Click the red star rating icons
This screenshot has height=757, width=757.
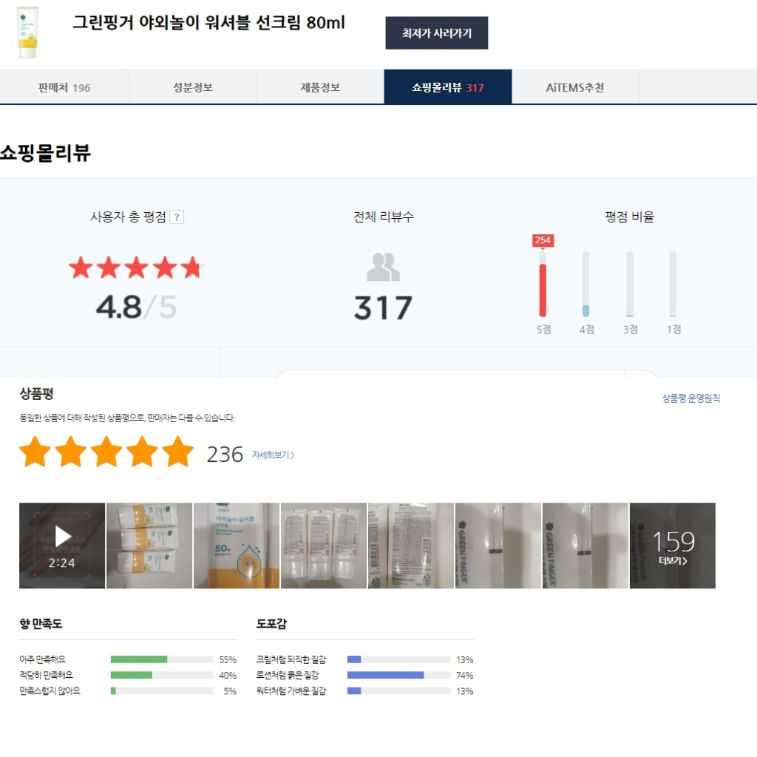click(x=136, y=268)
